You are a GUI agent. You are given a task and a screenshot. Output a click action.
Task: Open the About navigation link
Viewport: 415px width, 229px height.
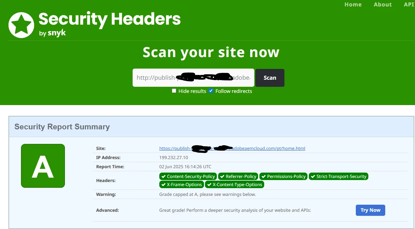383,4
